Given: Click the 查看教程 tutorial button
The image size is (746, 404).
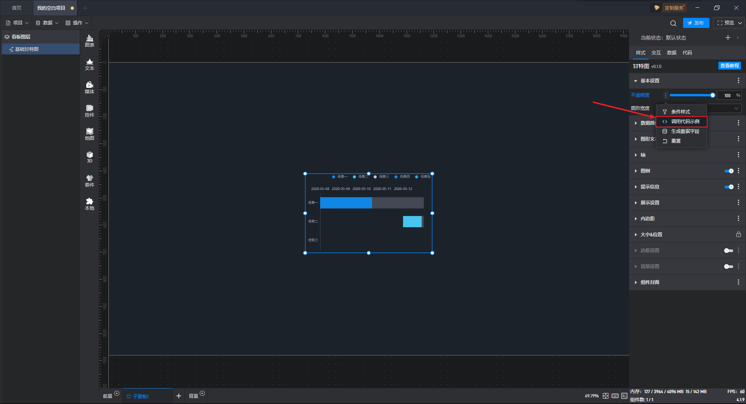Looking at the screenshot, I should [x=729, y=66].
